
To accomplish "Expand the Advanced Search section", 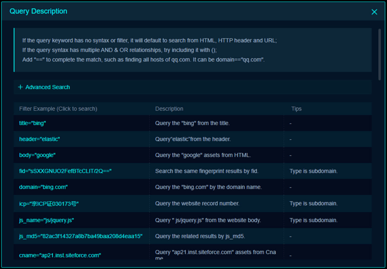I will tap(192, 87).
